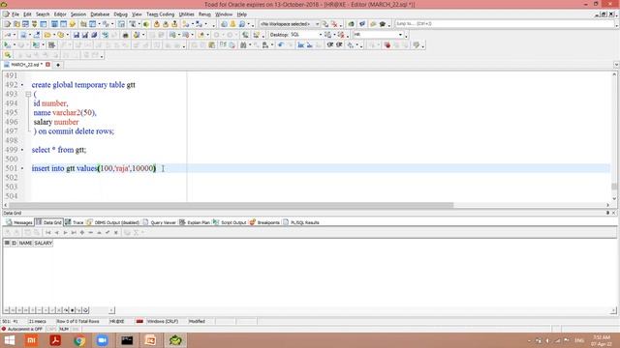Click the Execute statement green arrow icon

click(x=7, y=45)
